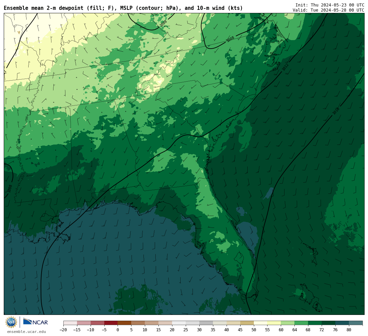Click the 1016 isobar contour label

coord(336,111)
